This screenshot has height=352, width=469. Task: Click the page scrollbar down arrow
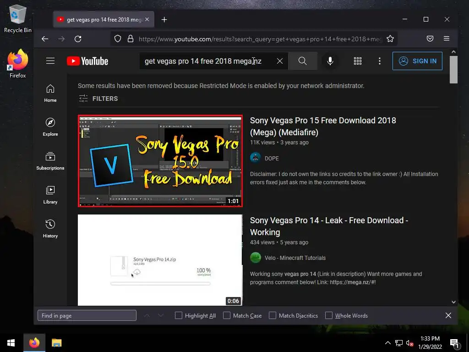(x=453, y=302)
